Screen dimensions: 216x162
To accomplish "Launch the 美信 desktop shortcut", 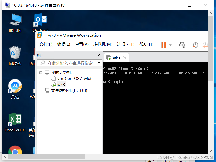I will (x=15, y=89).
